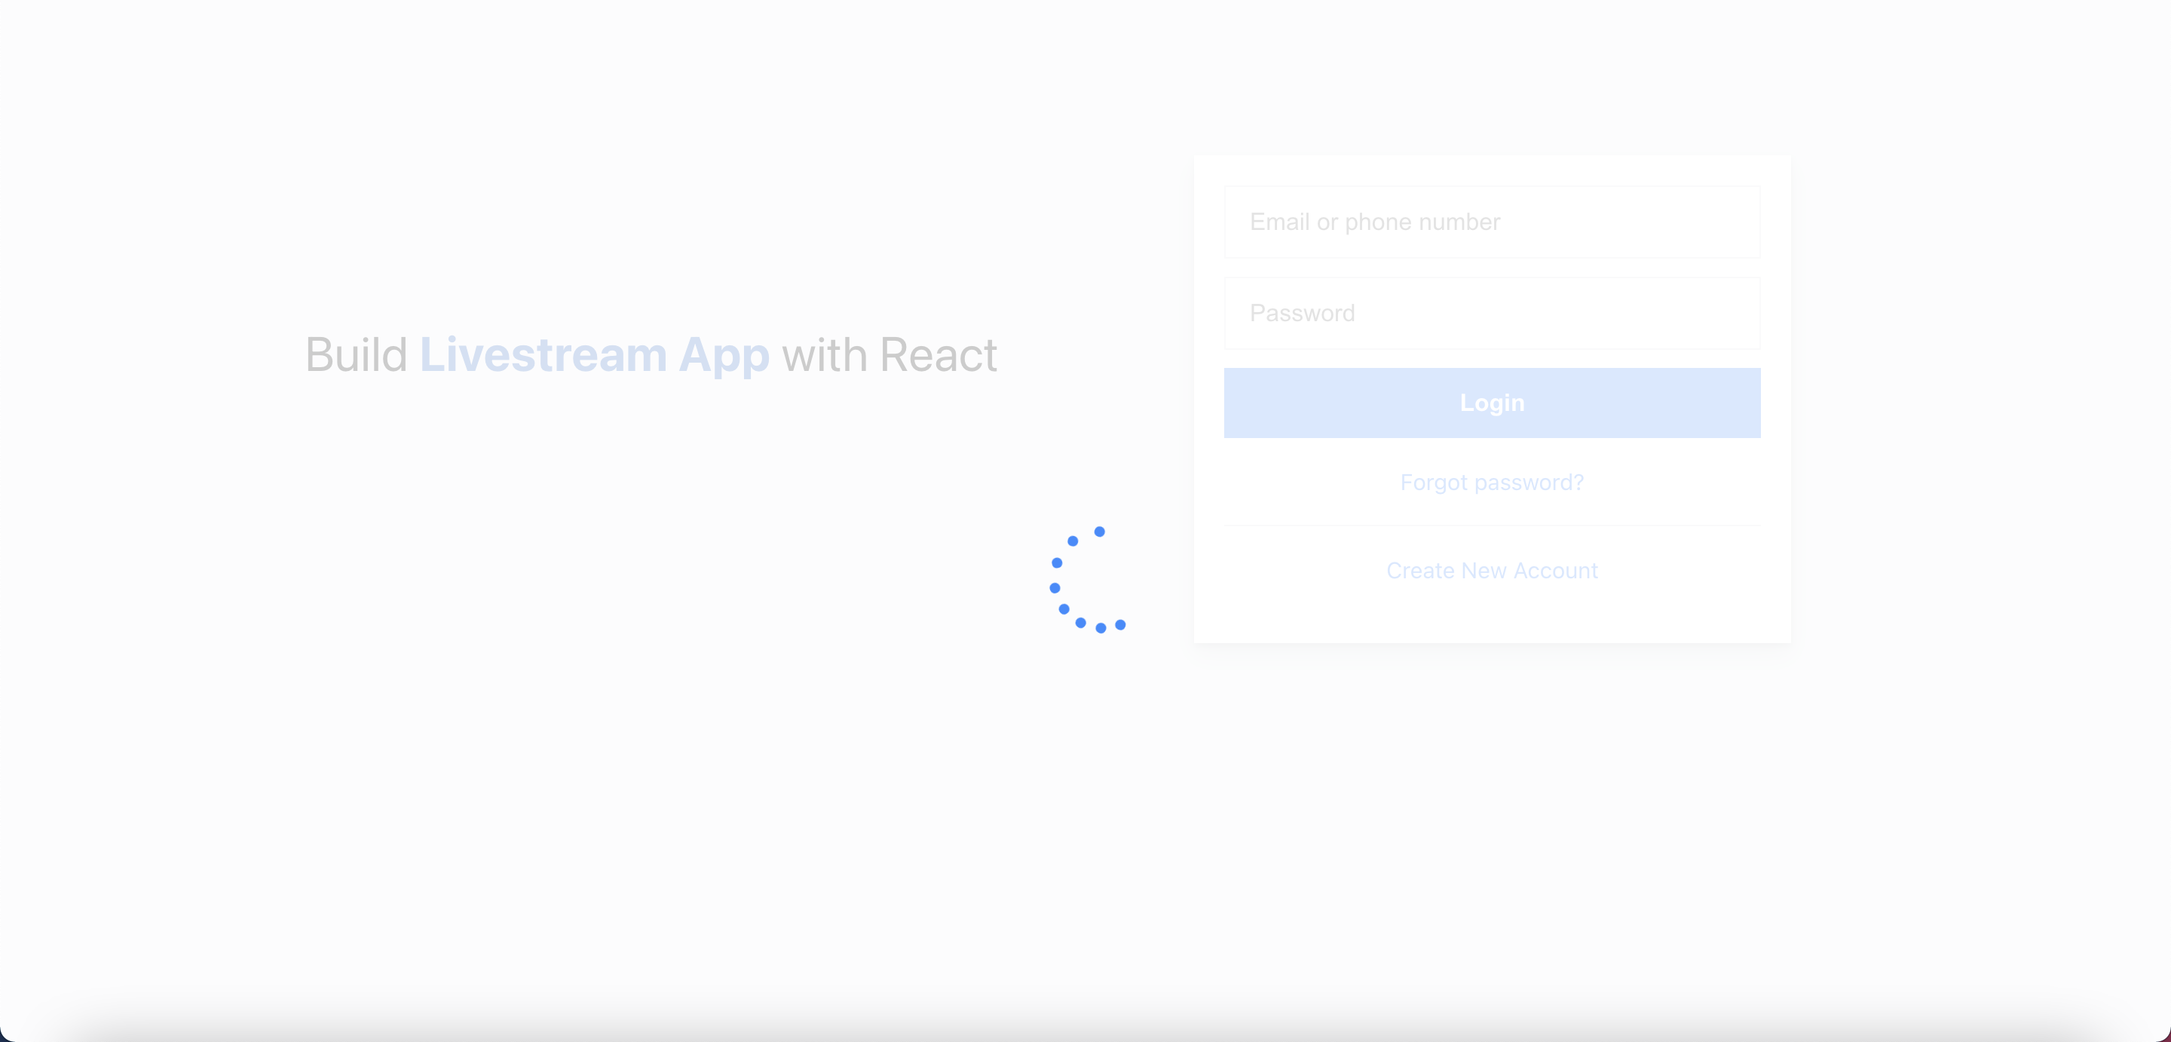The width and height of the screenshot is (2171, 1042).
Task: Click the Login button
Action: [x=1493, y=402]
